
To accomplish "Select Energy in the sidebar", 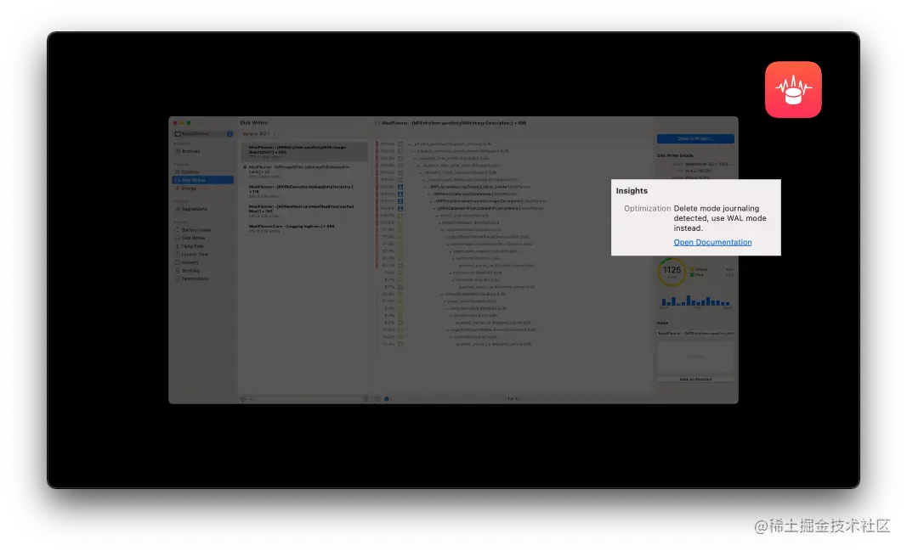I will click(189, 188).
